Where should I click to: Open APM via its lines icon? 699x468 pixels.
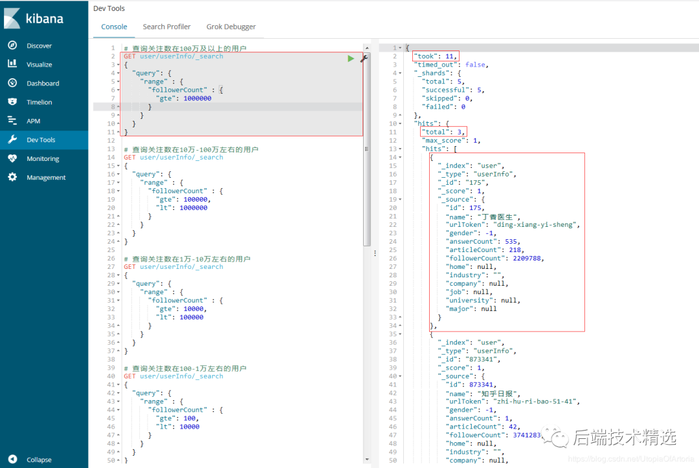click(12, 121)
